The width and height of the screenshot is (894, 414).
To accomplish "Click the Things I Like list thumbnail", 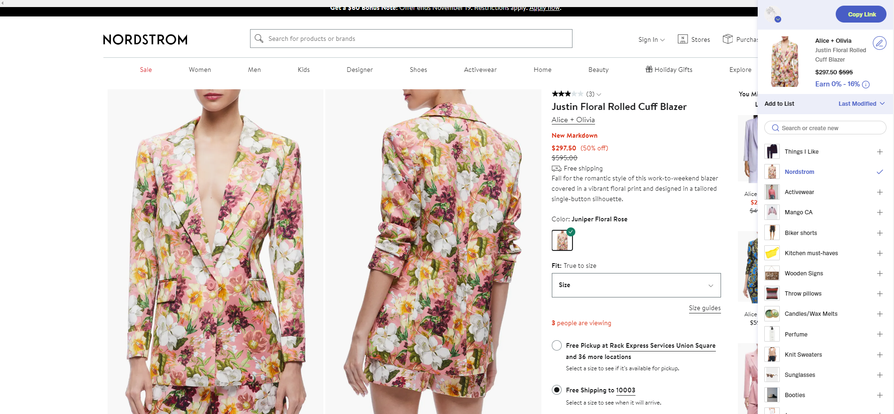I will click(x=772, y=151).
